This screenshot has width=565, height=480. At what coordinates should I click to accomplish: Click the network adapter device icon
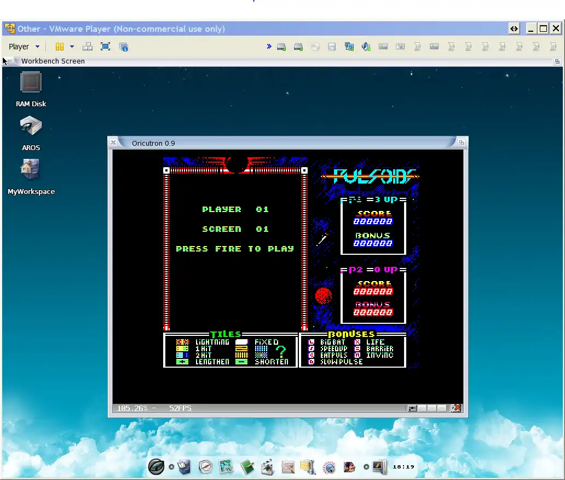tap(349, 47)
